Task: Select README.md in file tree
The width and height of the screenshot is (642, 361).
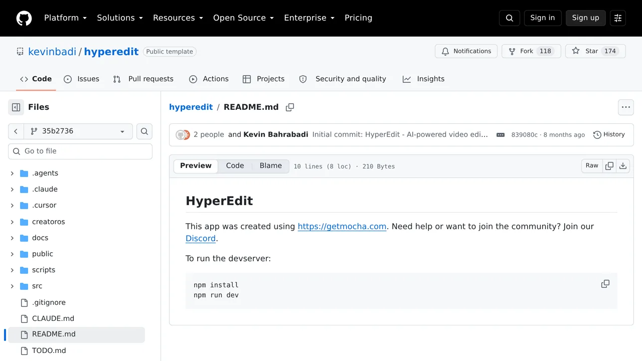Action: (76, 334)
